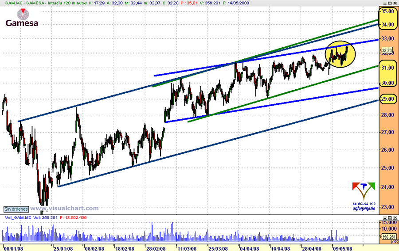Click the red P: 13.902.406 value
399x251 pixels.
[x=73, y=217]
